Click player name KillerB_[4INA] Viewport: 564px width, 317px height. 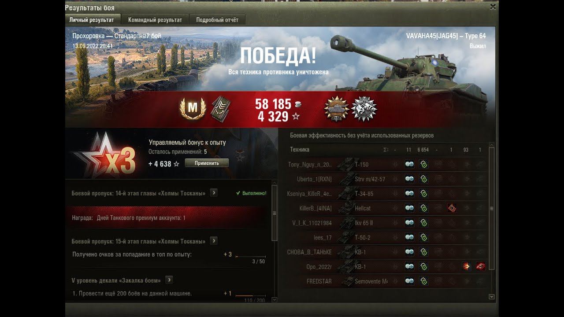coord(315,208)
